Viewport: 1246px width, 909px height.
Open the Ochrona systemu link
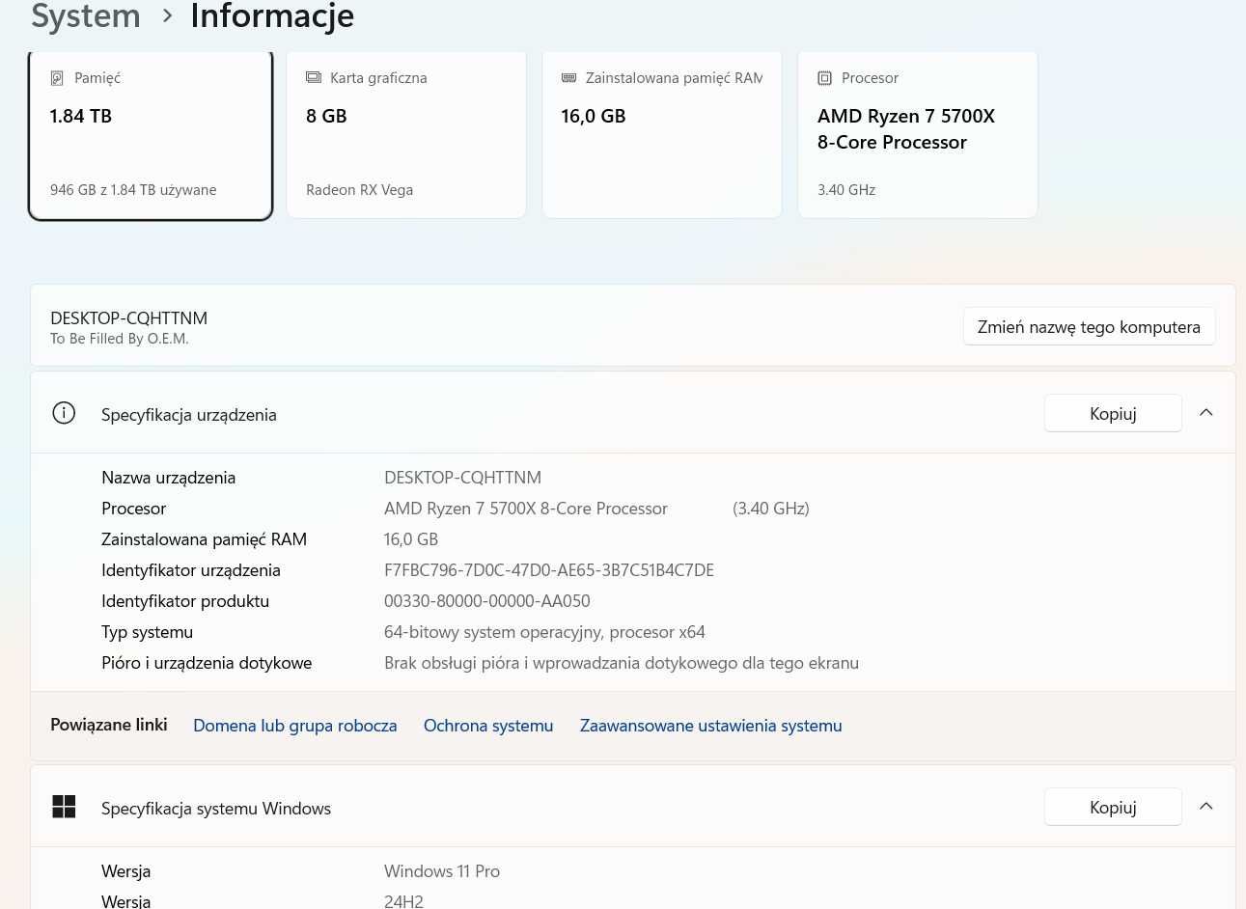(x=488, y=726)
